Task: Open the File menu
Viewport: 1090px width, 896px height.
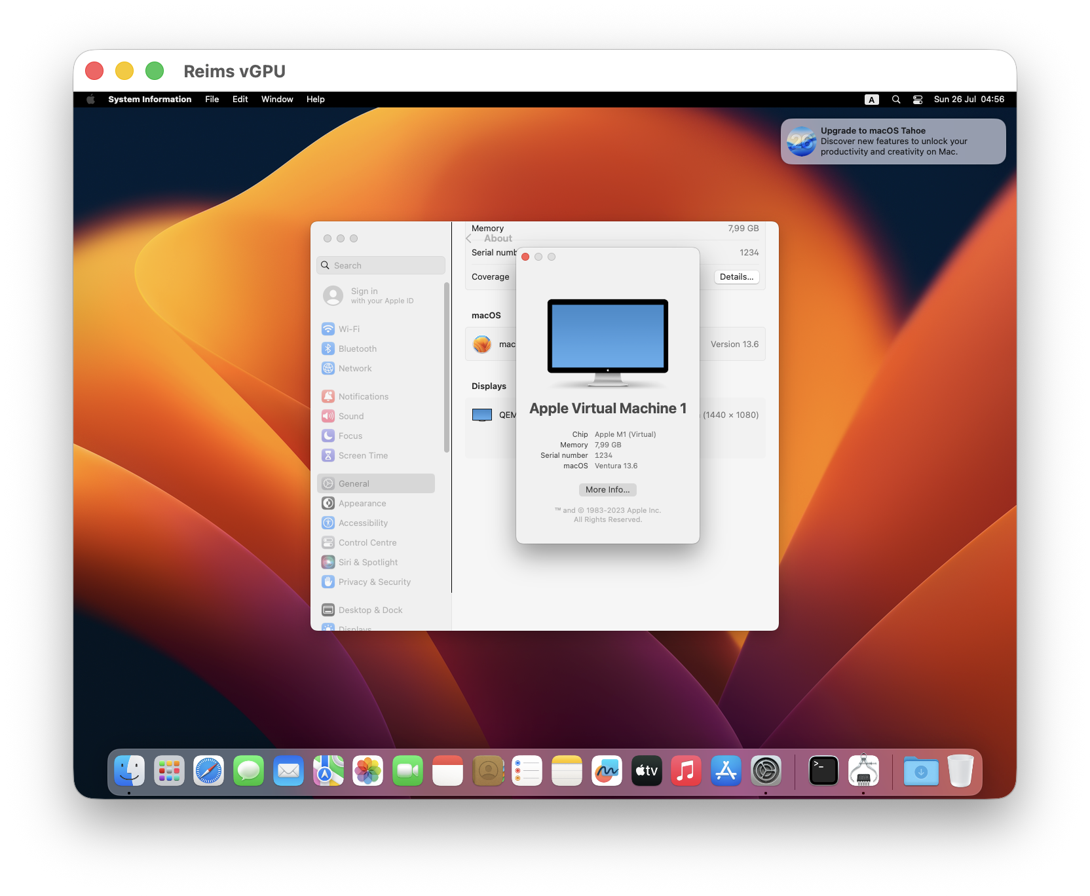Action: click(x=212, y=99)
